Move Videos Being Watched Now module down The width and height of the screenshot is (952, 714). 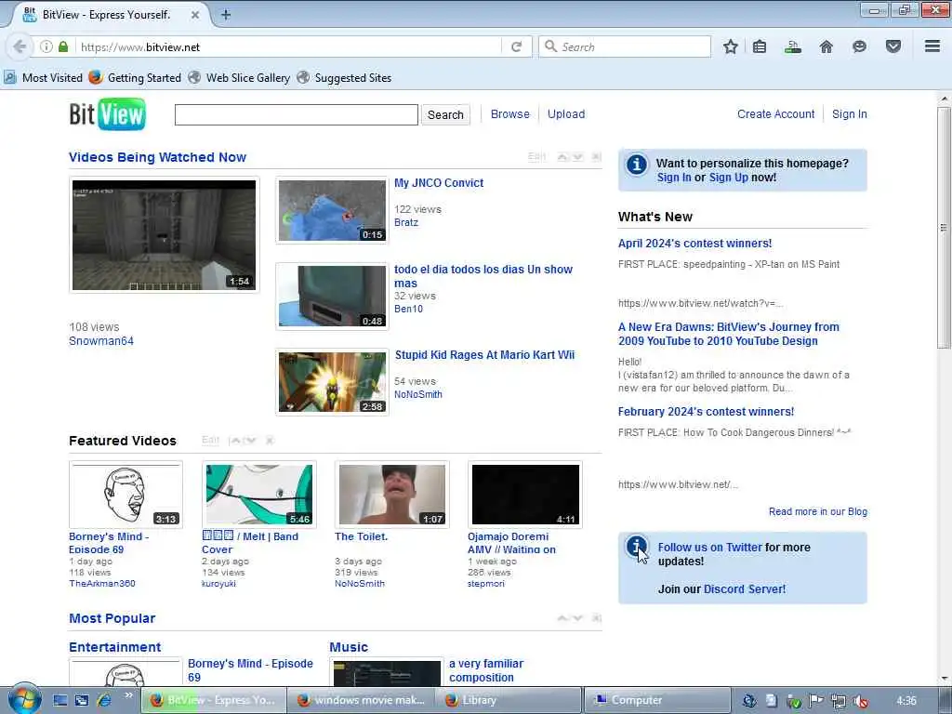(578, 157)
